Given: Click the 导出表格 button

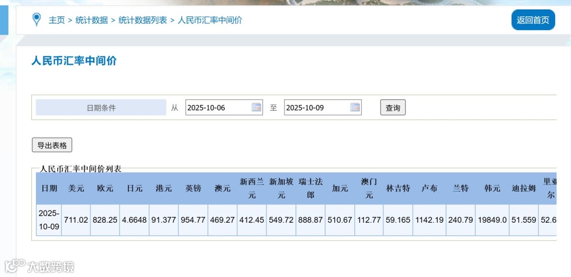Looking at the screenshot, I should pos(52,146).
